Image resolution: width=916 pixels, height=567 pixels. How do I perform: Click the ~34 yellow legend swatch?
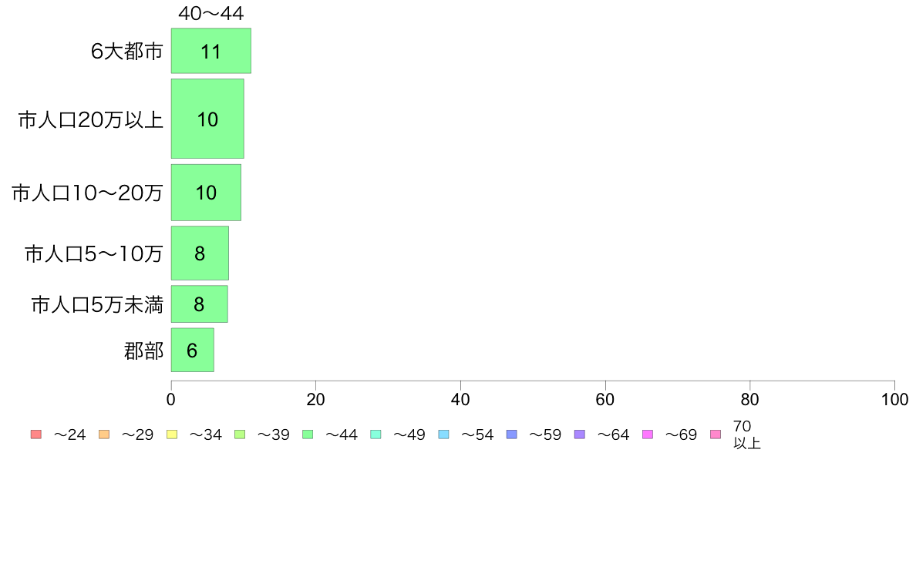click(172, 434)
